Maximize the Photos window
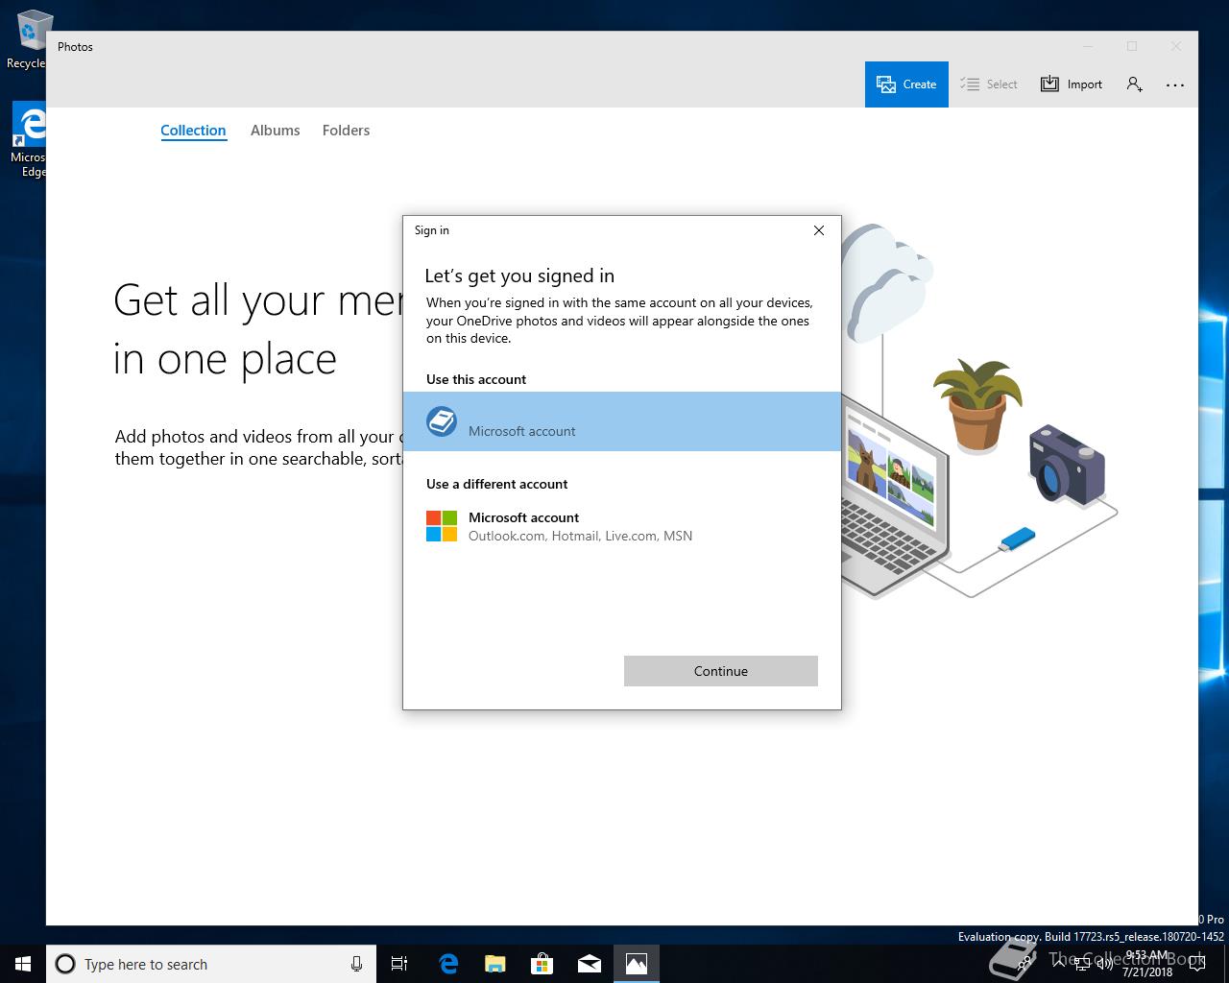The width and height of the screenshot is (1229, 983). pos(1132,46)
